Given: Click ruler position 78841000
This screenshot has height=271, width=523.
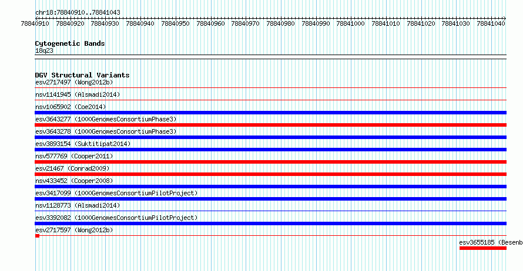Looking at the screenshot, I should pos(351,23).
